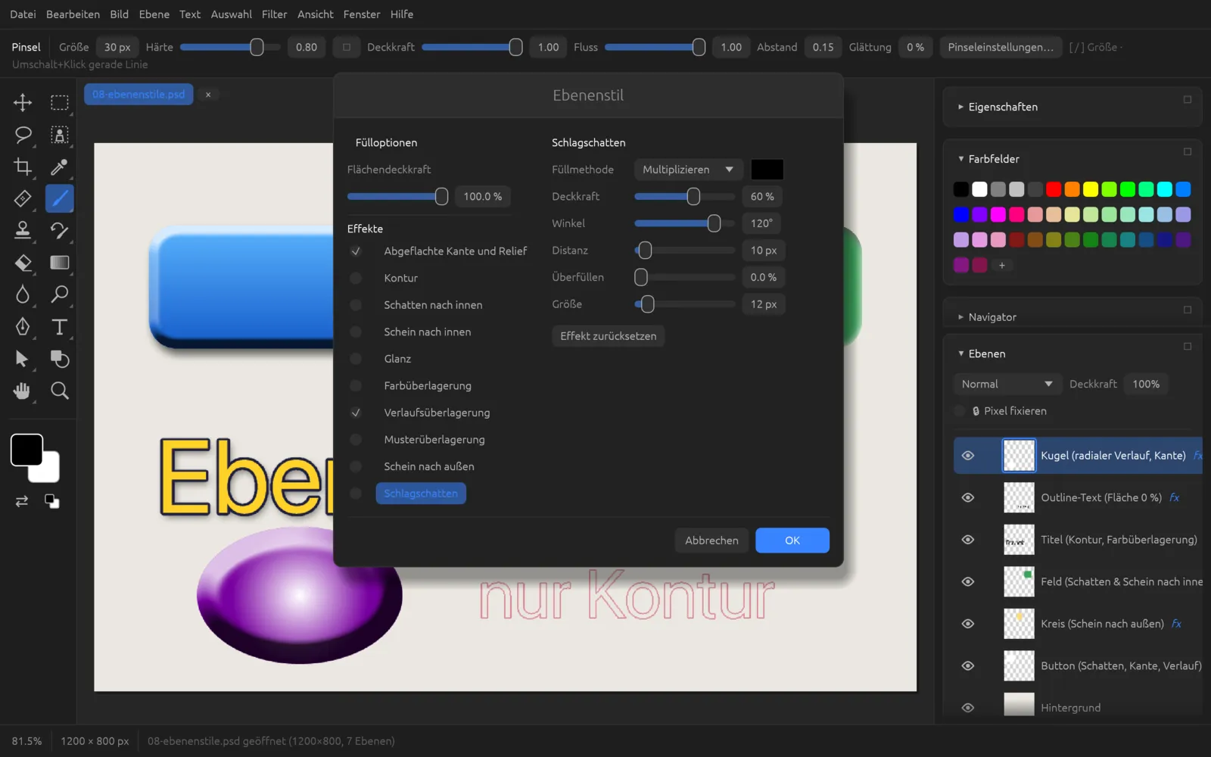The height and width of the screenshot is (757, 1211).
Task: Collapse the Farbfelder panel
Action: pyautogui.click(x=960, y=159)
